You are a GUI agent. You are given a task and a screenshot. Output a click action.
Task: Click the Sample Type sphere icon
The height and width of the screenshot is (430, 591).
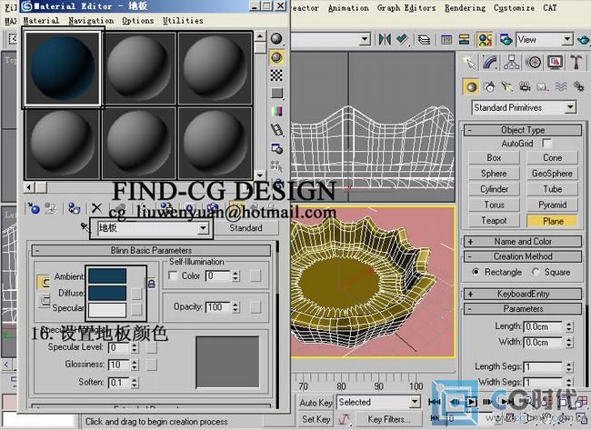(x=276, y=38)
